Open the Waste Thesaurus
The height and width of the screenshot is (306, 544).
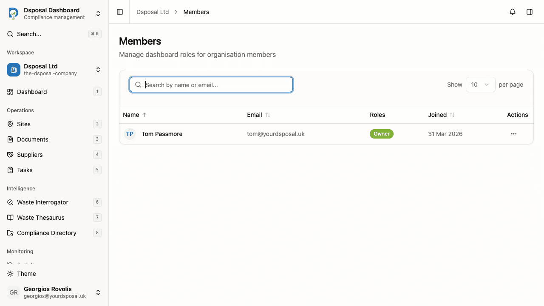click(x=41, y=218)
